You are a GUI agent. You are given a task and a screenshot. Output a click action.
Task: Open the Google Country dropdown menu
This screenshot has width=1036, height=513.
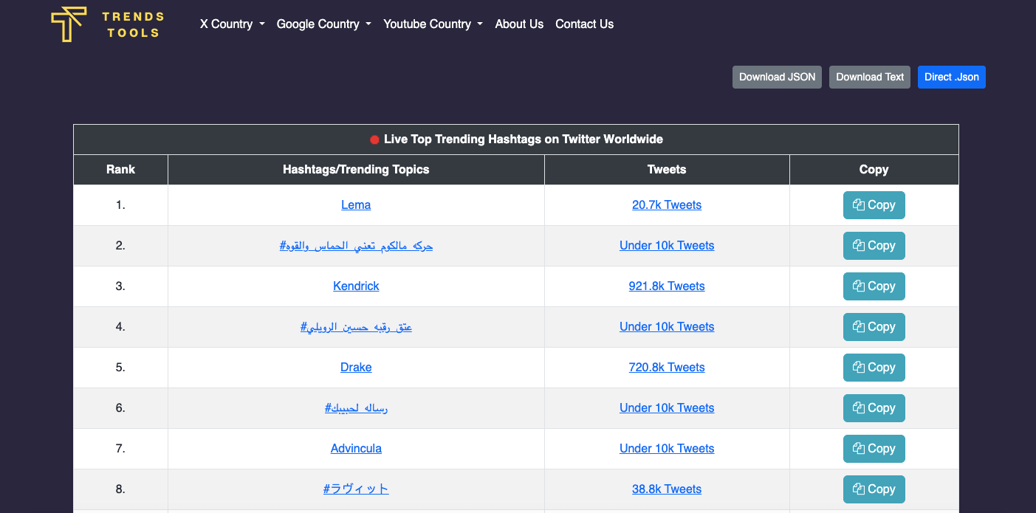(x=323, y=24)
